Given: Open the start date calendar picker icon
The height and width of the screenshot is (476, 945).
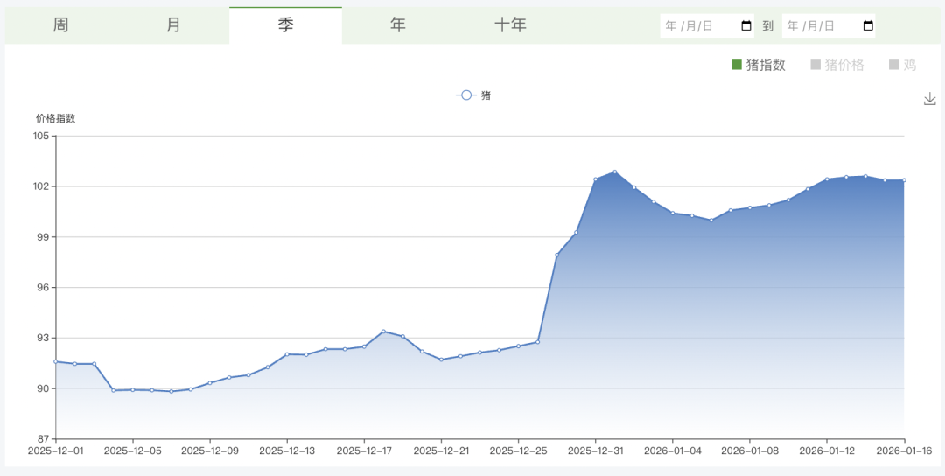Looking at the screenshot, I should 746,26.
